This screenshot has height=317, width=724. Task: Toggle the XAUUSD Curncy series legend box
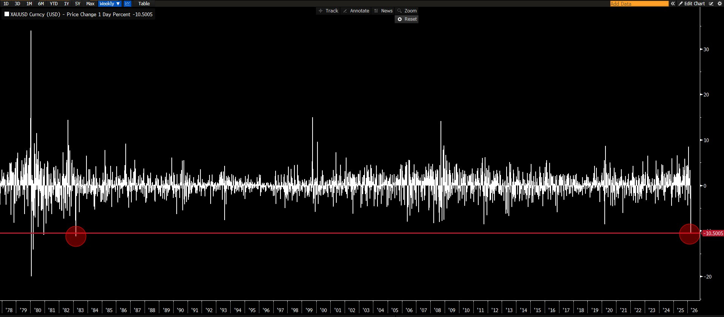click(x=7, y=14)
